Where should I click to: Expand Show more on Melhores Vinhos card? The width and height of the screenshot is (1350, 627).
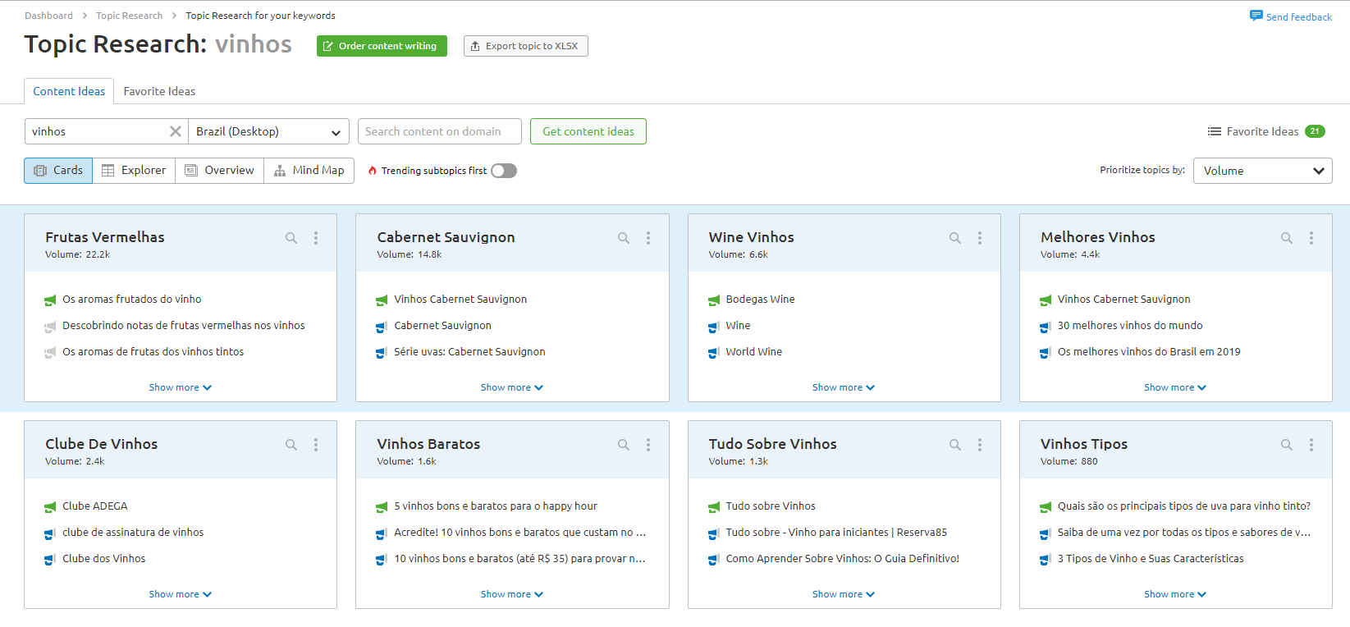point(1175,387)
